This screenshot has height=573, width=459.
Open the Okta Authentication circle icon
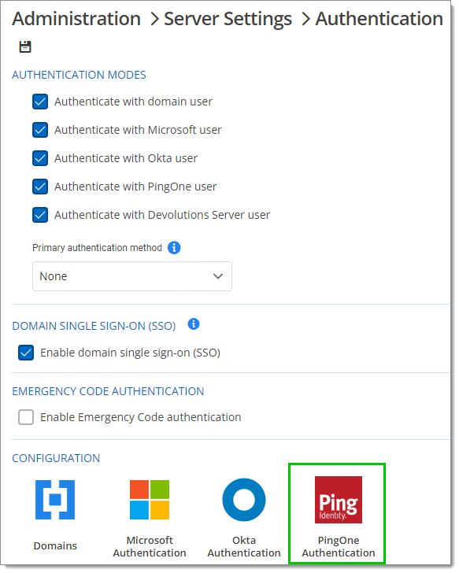click(x=244, y=500)
